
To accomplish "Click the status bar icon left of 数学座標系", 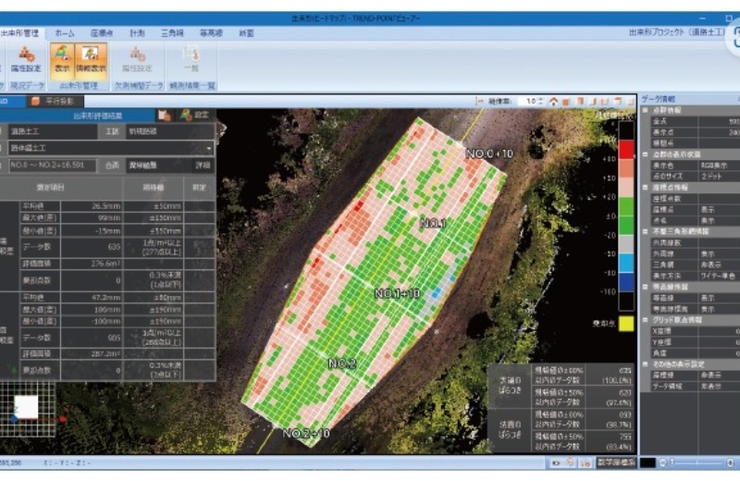I will pyautogui.click(x=586, y=463).
